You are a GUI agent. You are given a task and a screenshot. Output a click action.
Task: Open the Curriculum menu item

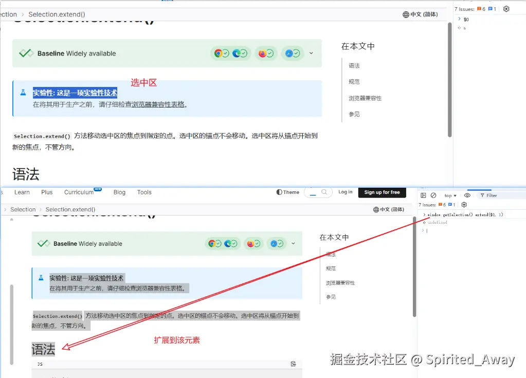[x=79, y=192]
